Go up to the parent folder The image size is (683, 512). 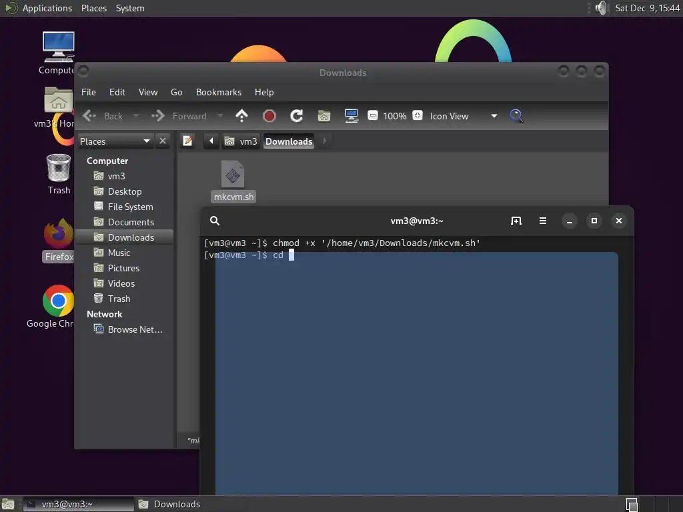241,116
